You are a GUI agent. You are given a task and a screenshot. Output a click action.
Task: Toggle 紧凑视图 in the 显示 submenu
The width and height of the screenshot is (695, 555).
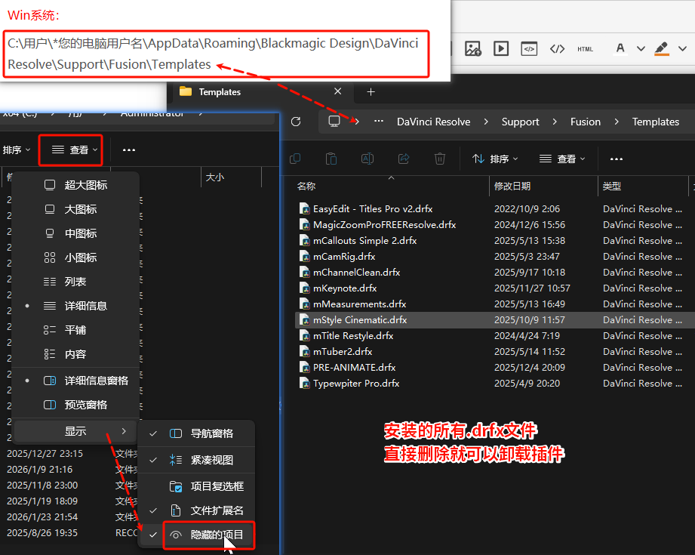[x=196, y=460]
